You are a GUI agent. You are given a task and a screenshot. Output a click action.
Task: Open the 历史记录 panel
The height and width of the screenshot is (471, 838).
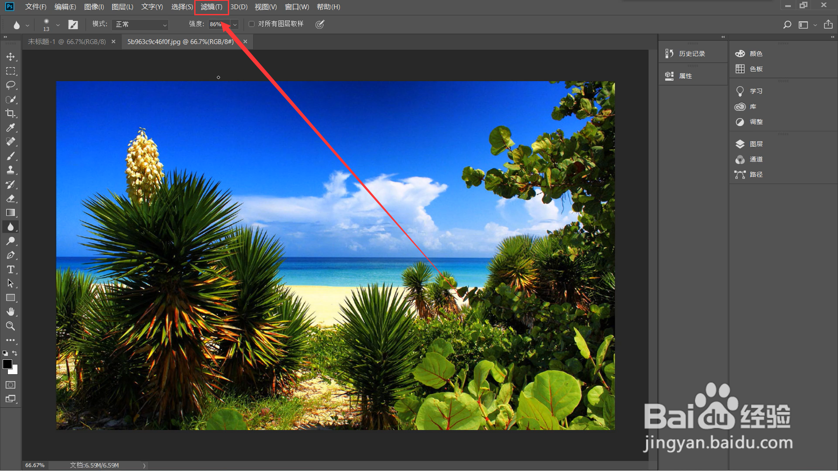click(x=692, y=54)
